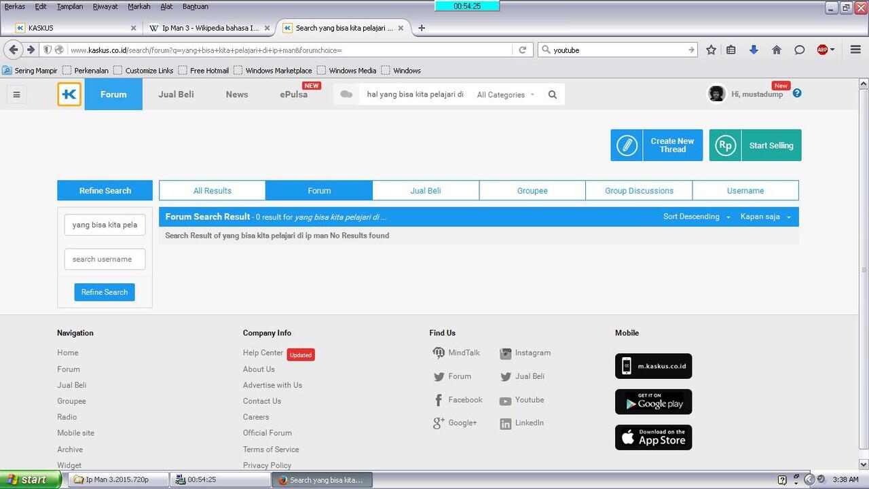The image size is (869, 489).
Task: Switch to the Username results tab
Action: click(745, 191)
